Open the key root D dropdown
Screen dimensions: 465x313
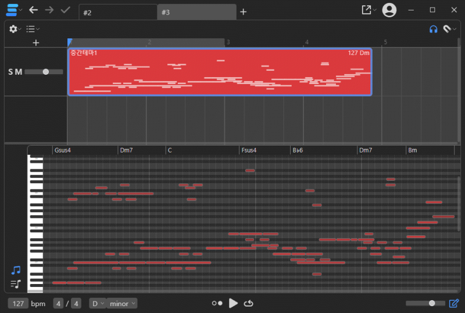click(x=98, y=304)
